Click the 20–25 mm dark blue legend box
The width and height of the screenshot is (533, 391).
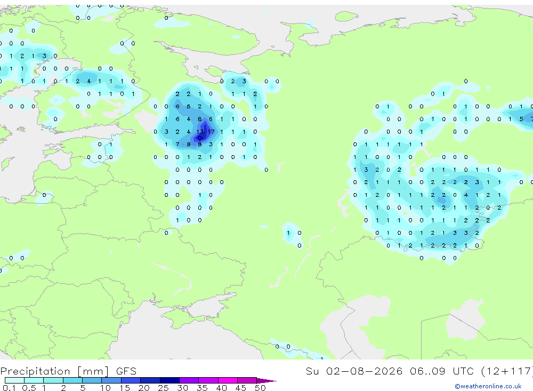point(150,380)
